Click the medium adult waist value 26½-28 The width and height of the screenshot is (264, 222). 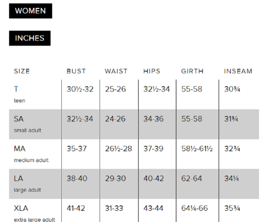coord(119,149)
